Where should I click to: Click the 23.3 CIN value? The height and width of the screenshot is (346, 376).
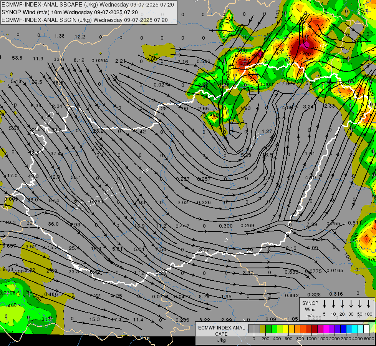coord(73,271)
